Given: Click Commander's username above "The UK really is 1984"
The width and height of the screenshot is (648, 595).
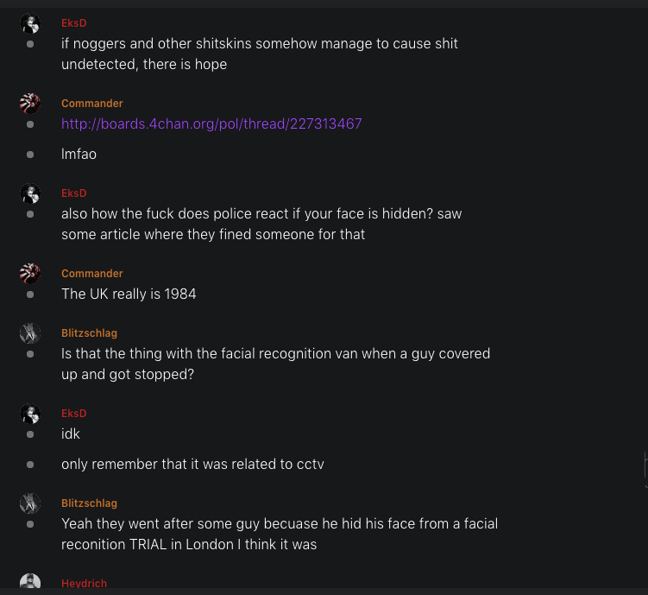Looking at the screenshot, I should point(91,274).
